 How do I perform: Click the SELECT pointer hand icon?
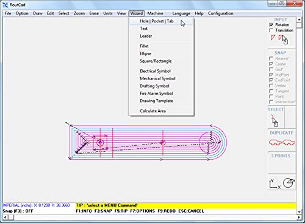click(274, 120)
